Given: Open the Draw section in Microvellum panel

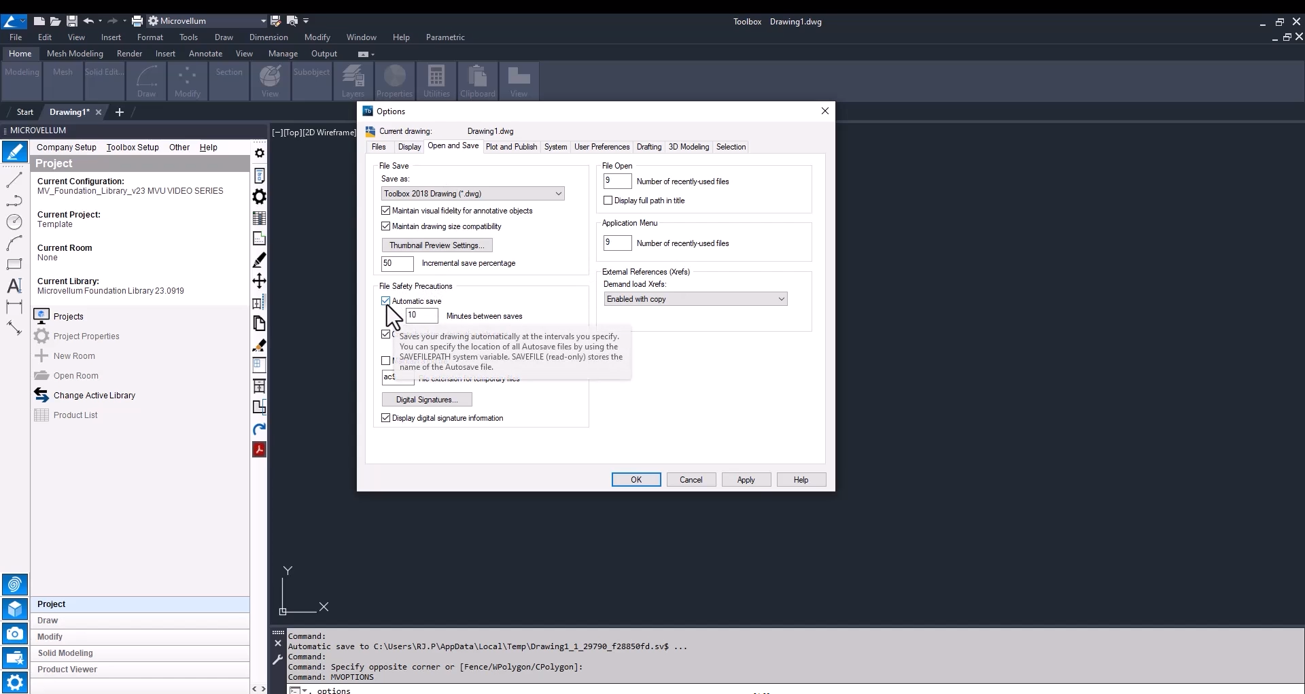Looking at the screenshot, I should 140,621.
